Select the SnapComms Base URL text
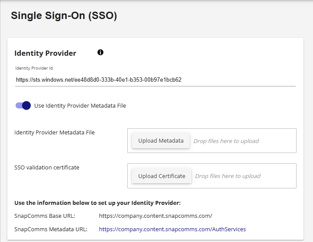 155,216
